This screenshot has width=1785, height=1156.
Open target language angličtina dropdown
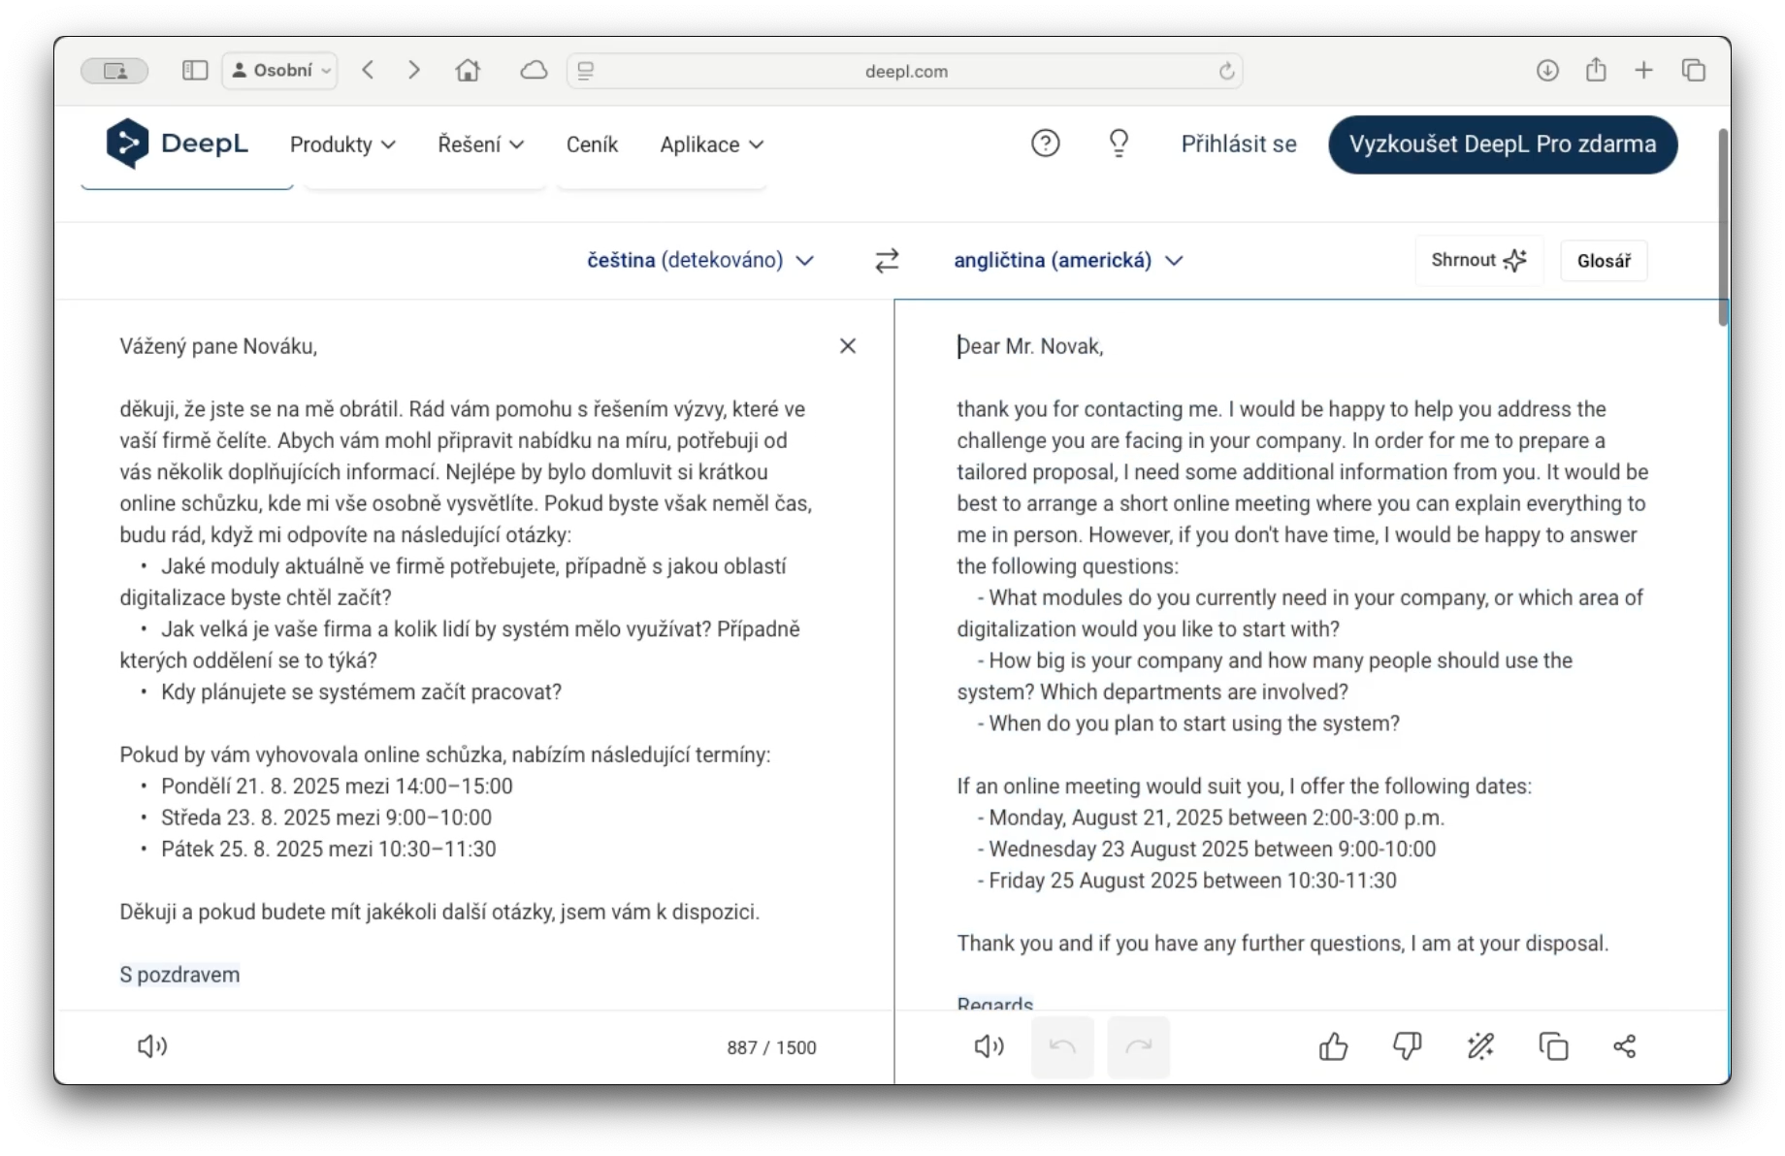click(x=1068, y=260)
